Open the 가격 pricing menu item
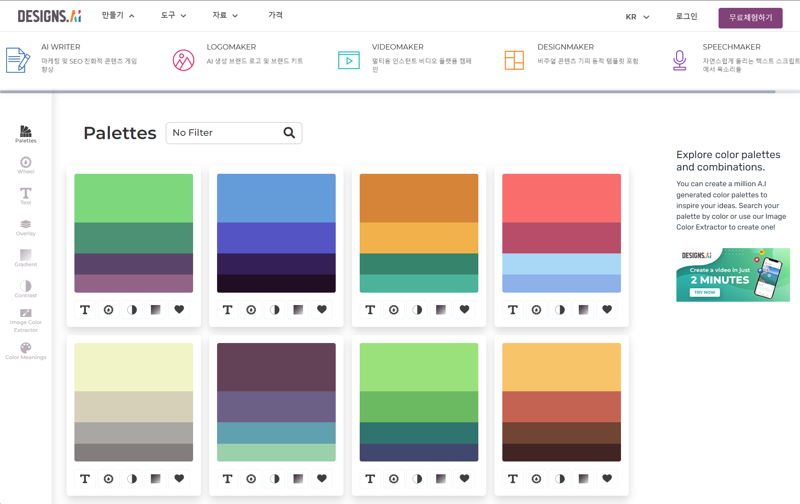The width and height of the screenshot is (800, 504). pos(275,15)
